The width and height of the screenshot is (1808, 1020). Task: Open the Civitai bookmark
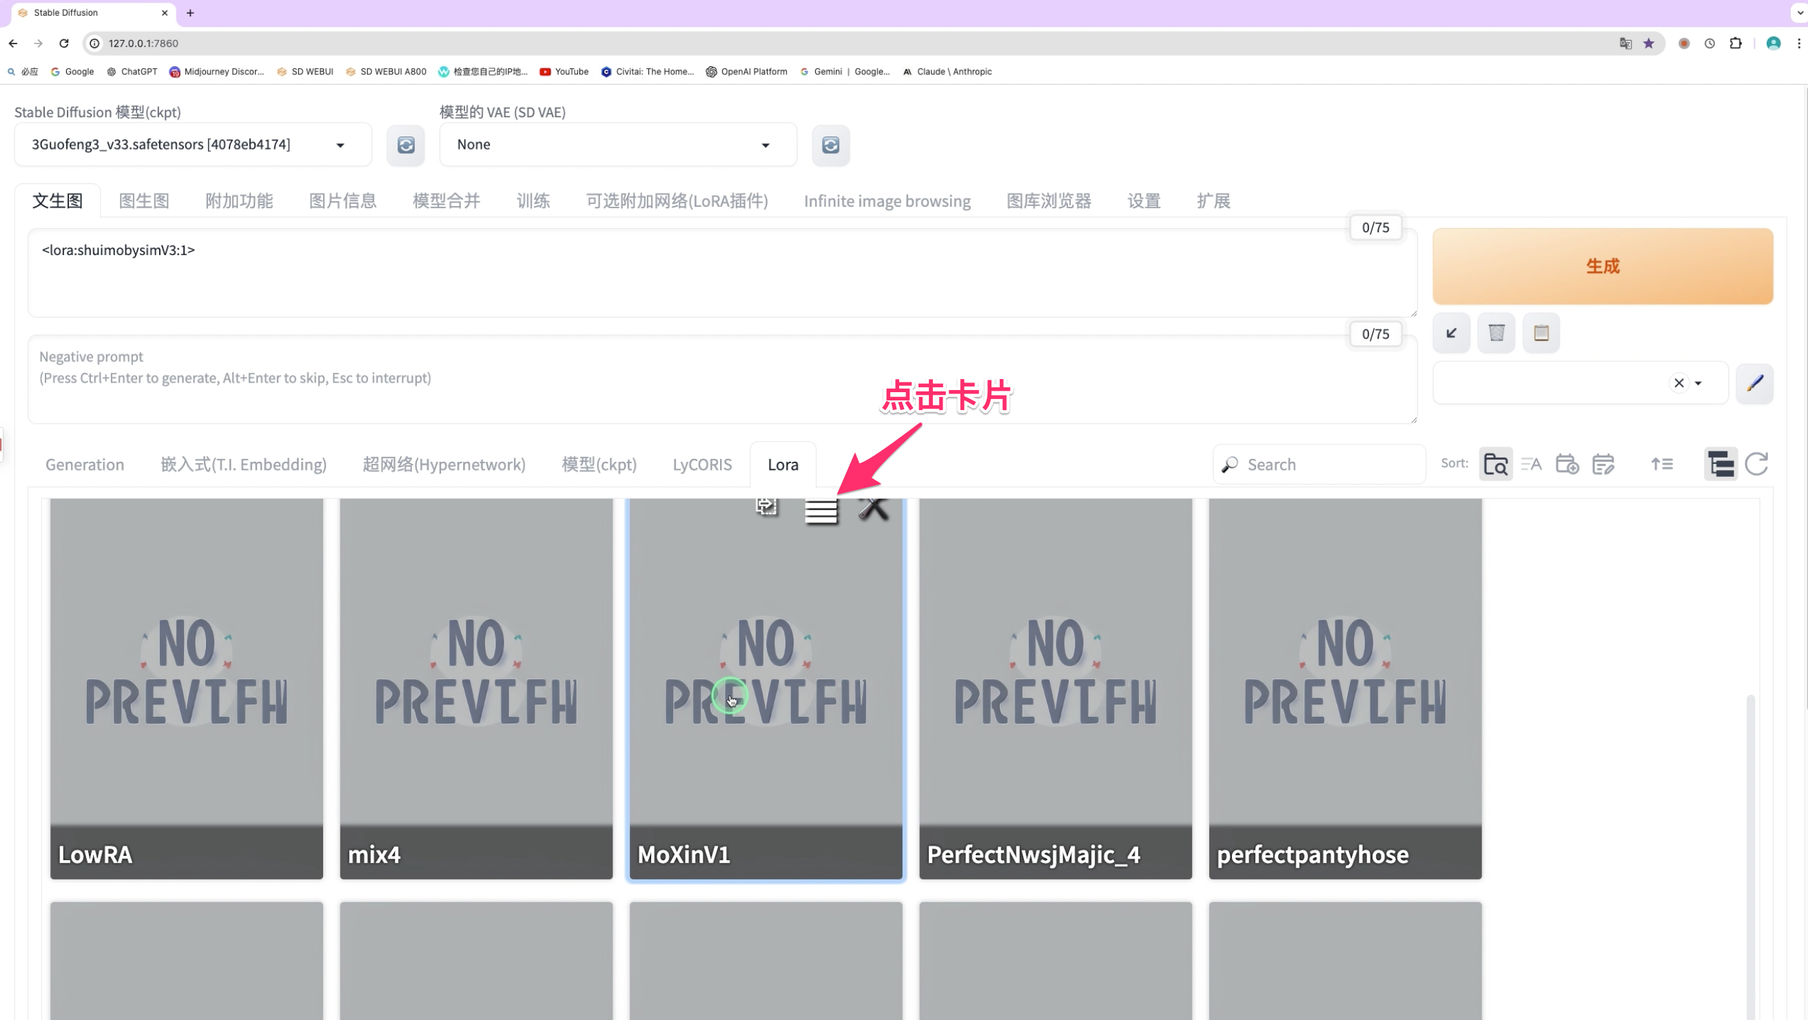point(648,72)
